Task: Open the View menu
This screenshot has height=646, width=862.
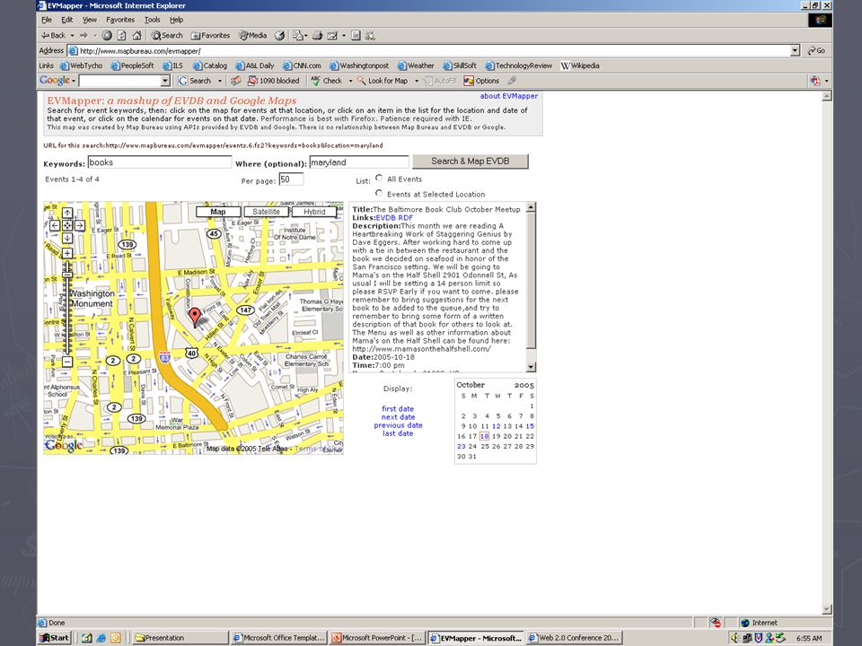Action: coord(90,20)
